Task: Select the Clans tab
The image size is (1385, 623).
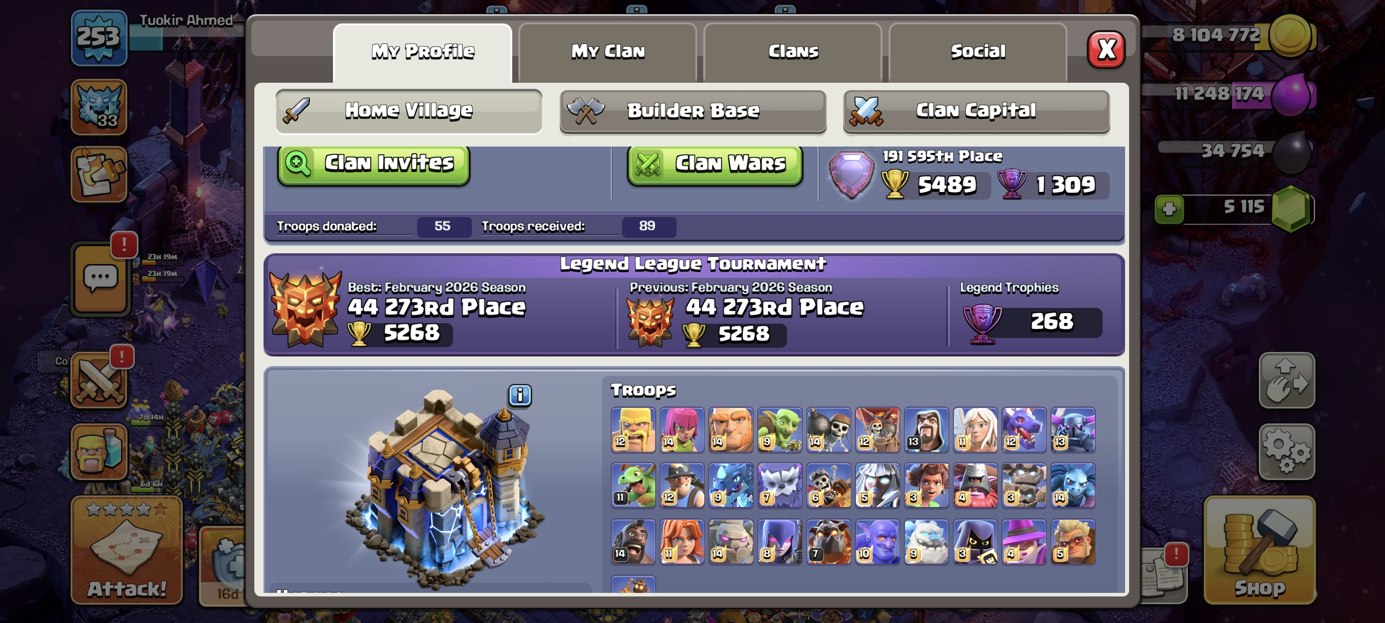Action: coord(793,52)
